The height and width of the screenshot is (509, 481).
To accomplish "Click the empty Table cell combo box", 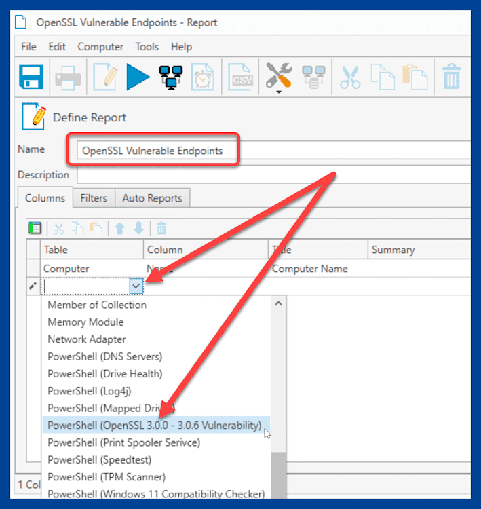I will coord(86,286).
